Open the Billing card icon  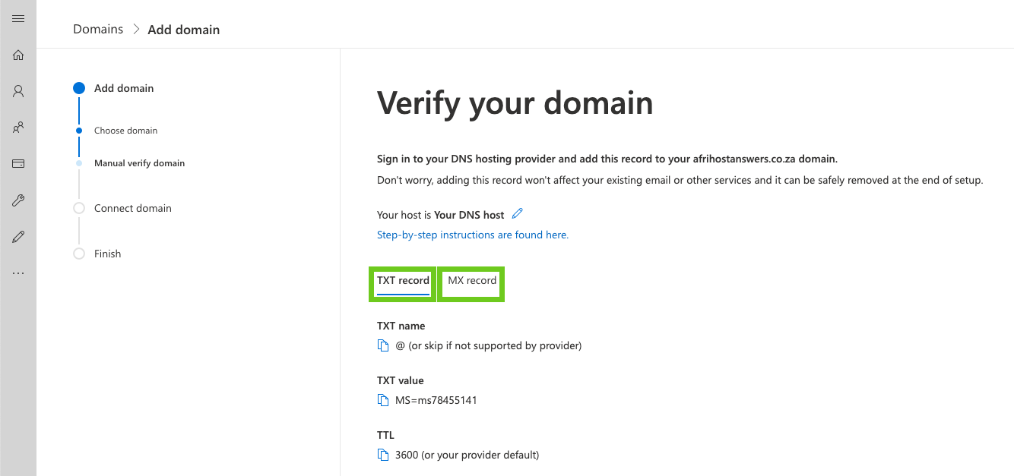pyautogui.click(x=18, y=164)
